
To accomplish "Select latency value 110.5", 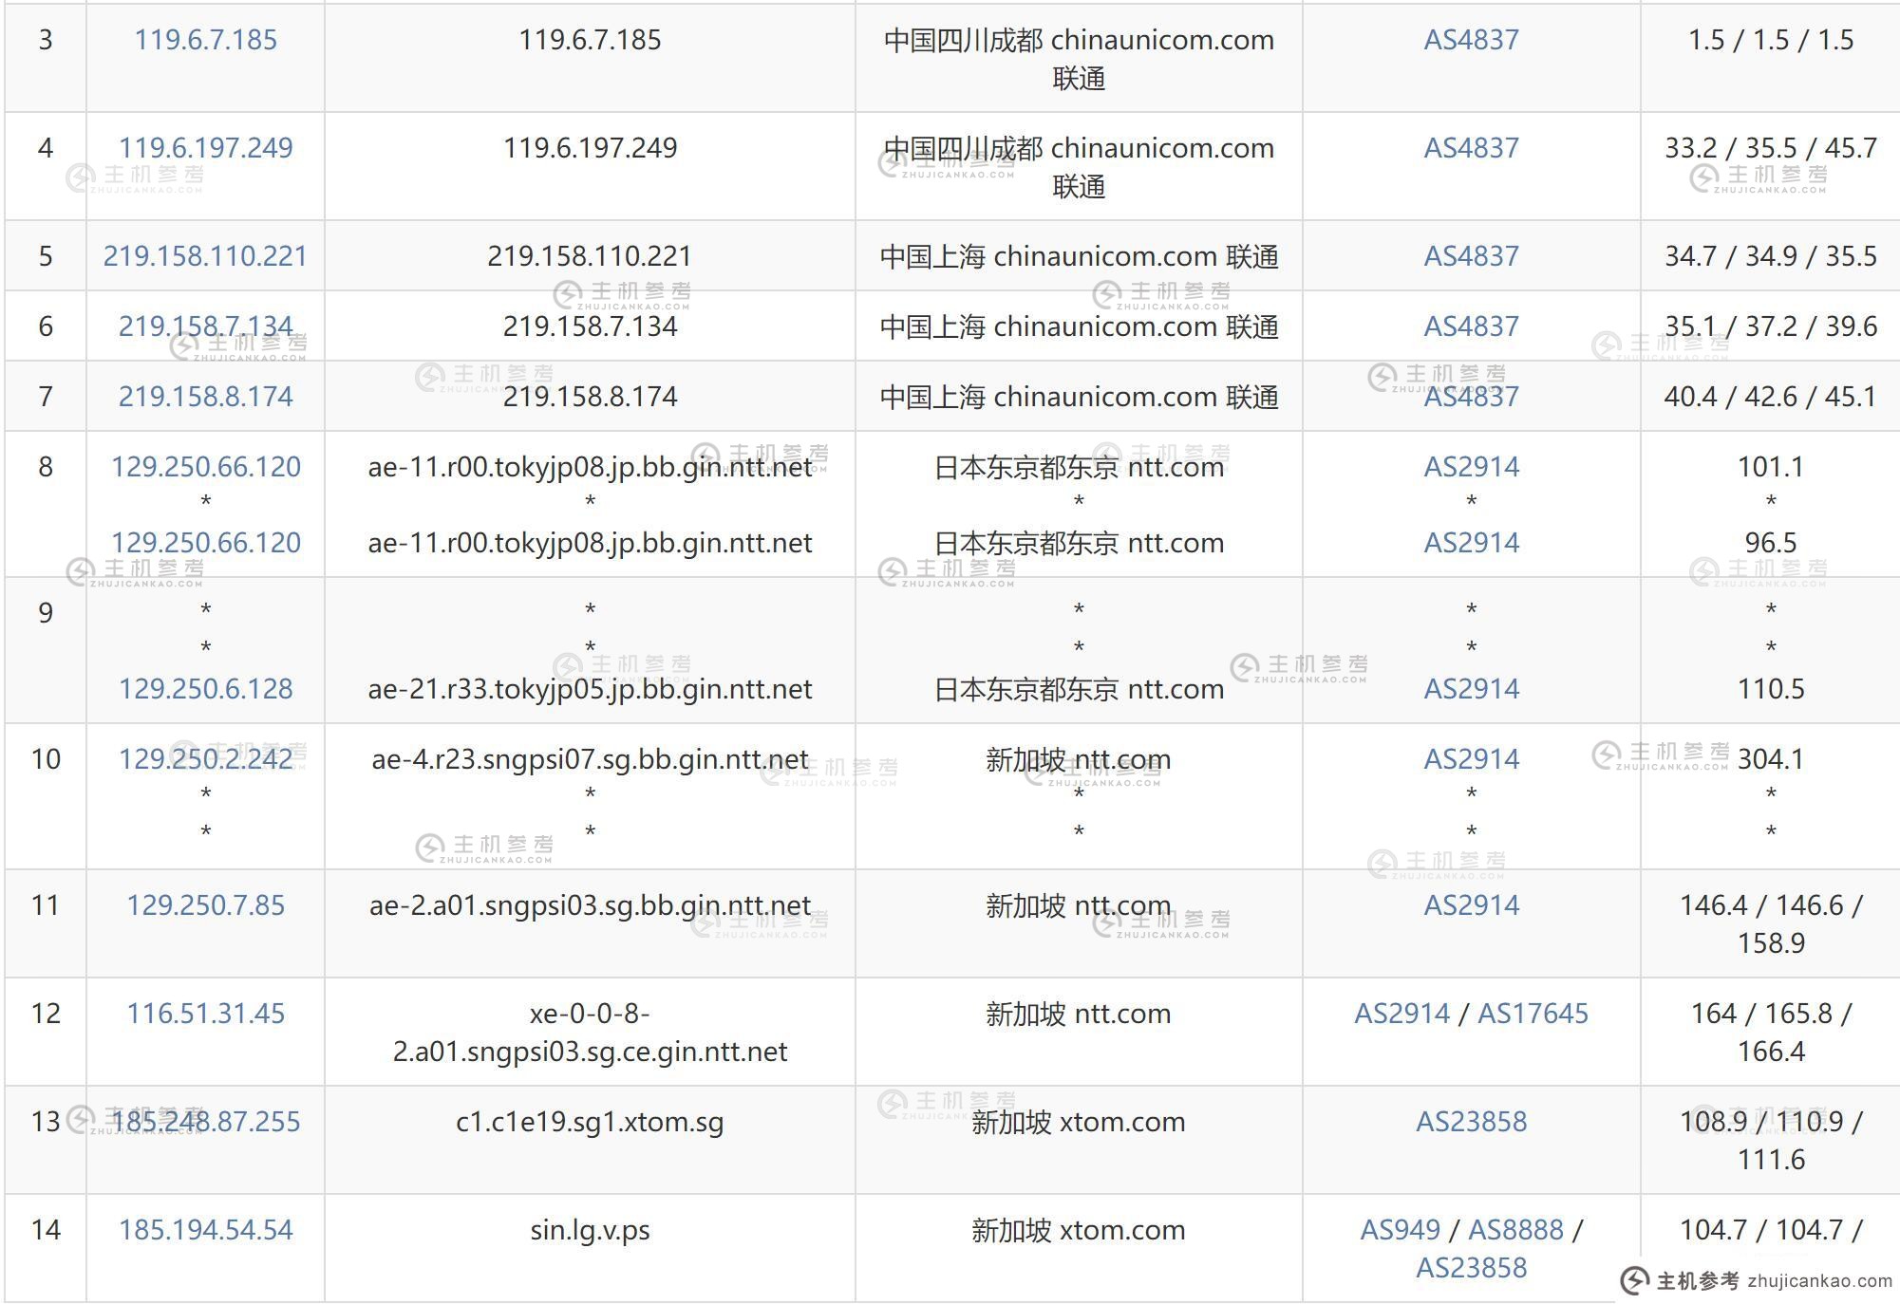I will tap(1770, 689).
